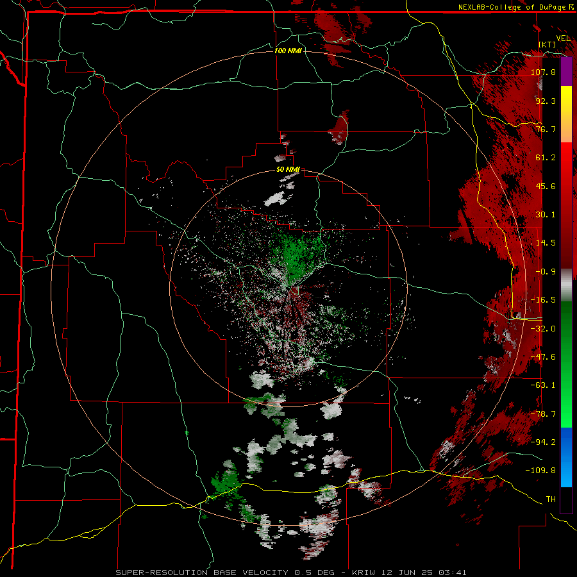Click the -0.9 legend value
The image size is (577, 577).
(x=546, y=272)
